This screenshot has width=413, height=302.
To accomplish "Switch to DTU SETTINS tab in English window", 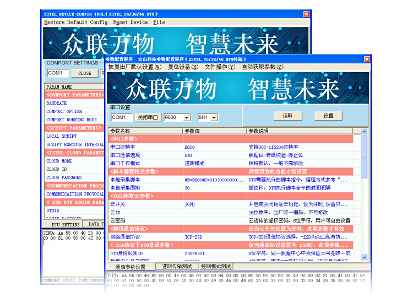I will click(x=66, y=224).
